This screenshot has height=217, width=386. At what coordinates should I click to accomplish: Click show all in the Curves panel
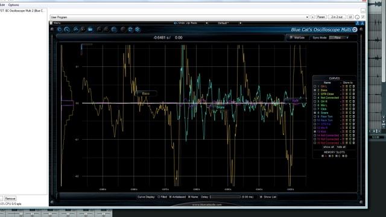(x=328, y=147)
